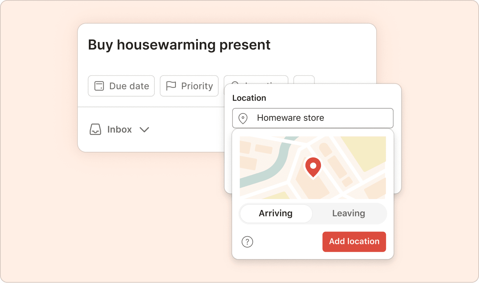The width and height of the screenshot is (479, 283).
Task: Switch to the Leaving option
Action: (x=349, y=213)
